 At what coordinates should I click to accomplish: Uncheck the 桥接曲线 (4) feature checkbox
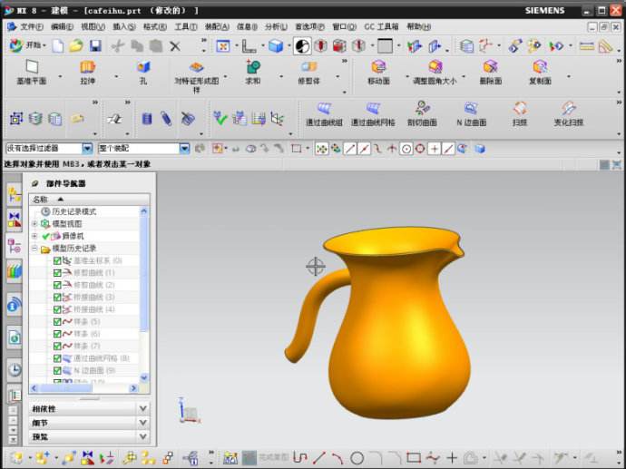tap(57, 309)
